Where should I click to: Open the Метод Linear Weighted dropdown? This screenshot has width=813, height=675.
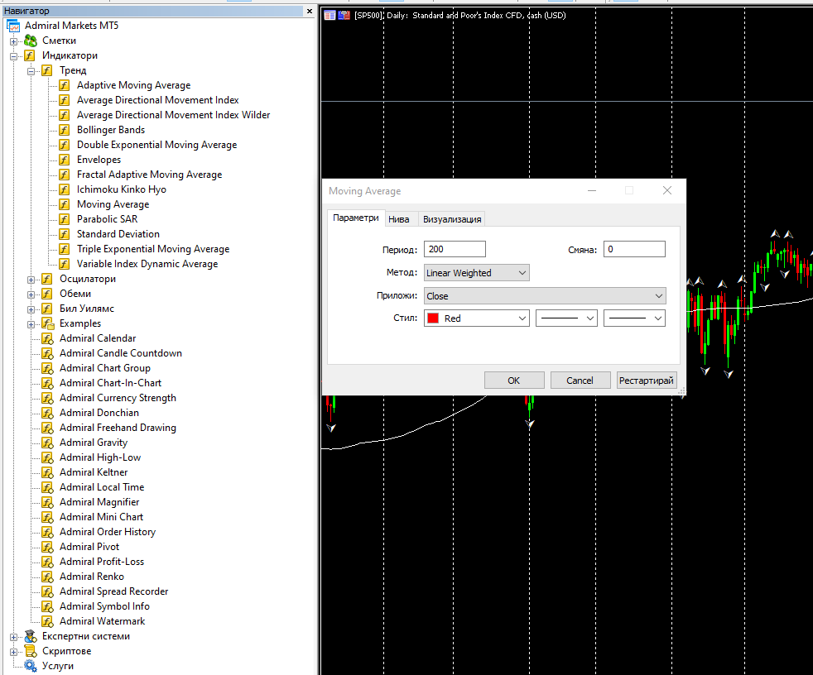pos(477,273)
